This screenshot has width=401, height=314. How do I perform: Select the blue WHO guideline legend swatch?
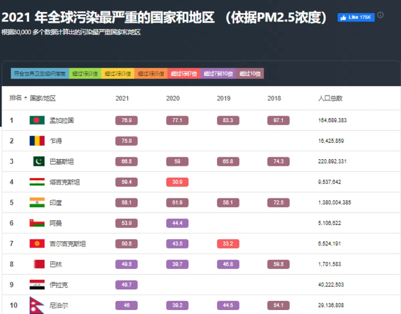click(40, 74)
